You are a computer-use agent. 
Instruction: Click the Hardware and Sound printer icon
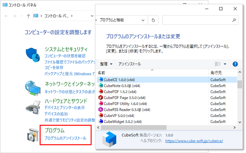pyautogui.click(x=33, y=107)
